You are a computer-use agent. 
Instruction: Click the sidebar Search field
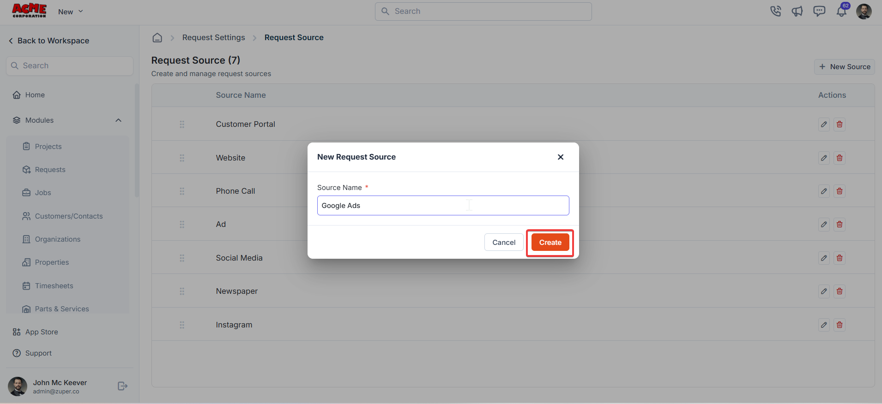[x=70, y=66]
